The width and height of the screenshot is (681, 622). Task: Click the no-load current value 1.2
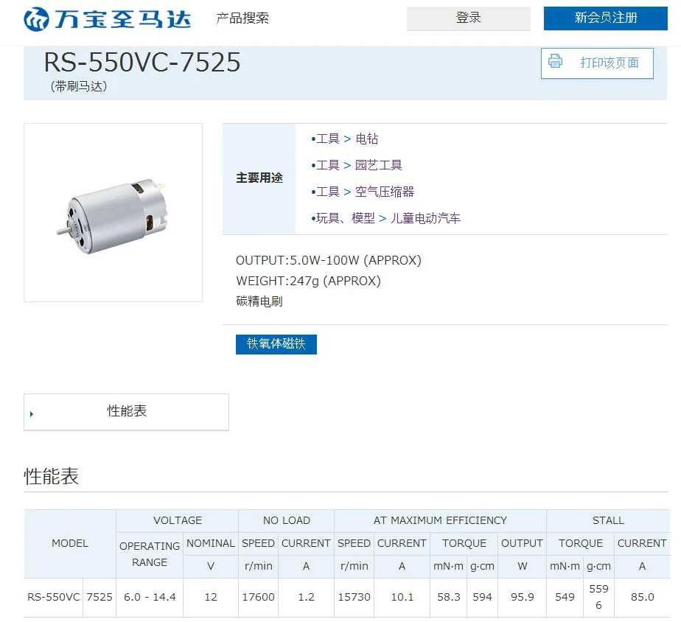pyautogui.click(x=306, y=597)
